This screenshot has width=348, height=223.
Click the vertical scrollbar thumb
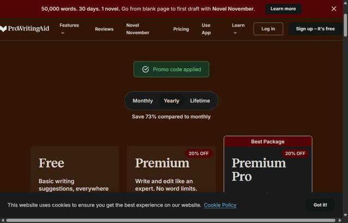[x=345, y=25]
